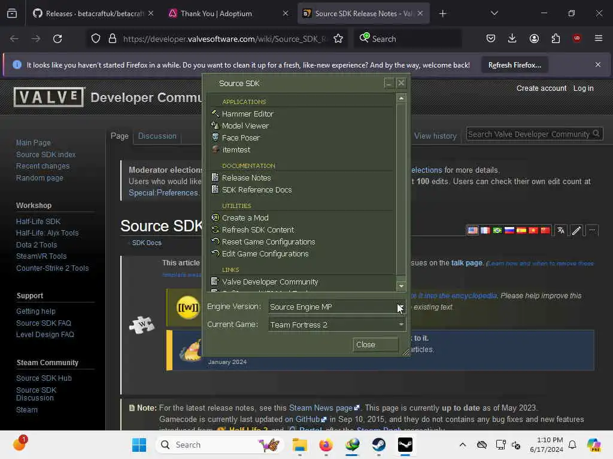Reload the current page
Viewport: 613px width, 459px height.
[x=57, y=39]
